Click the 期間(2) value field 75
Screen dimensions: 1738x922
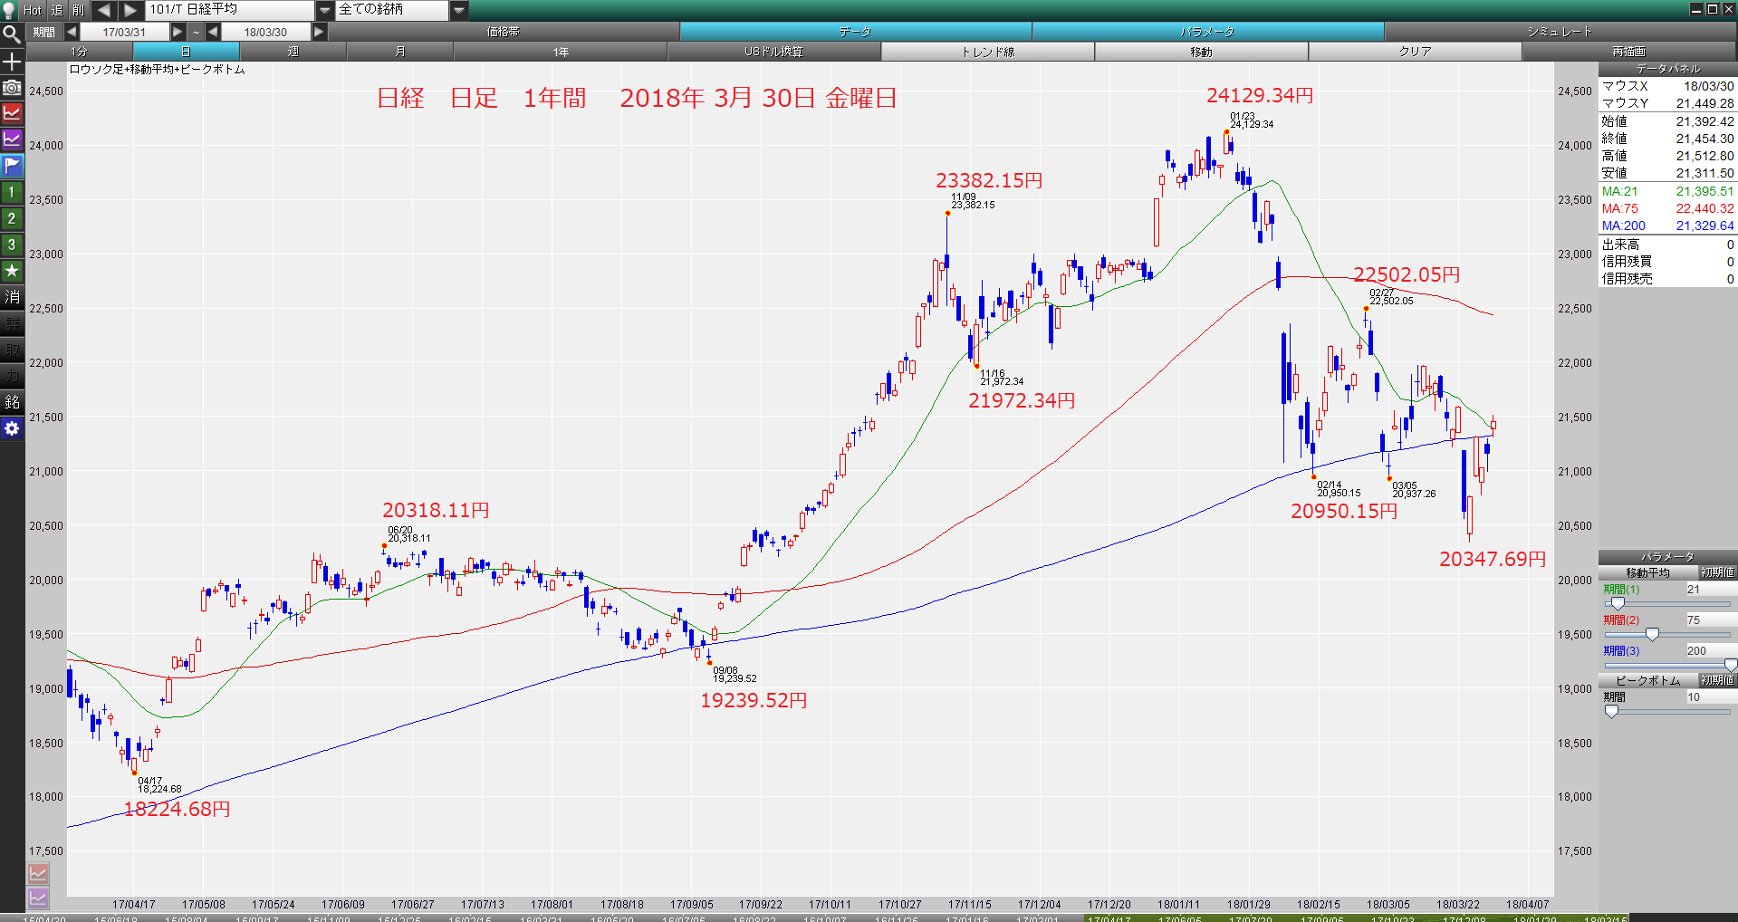coord(1710,620)
